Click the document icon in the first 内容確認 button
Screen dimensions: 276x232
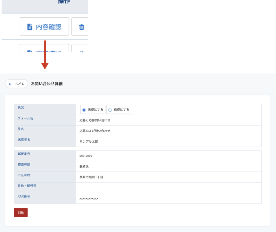point(30,27)
